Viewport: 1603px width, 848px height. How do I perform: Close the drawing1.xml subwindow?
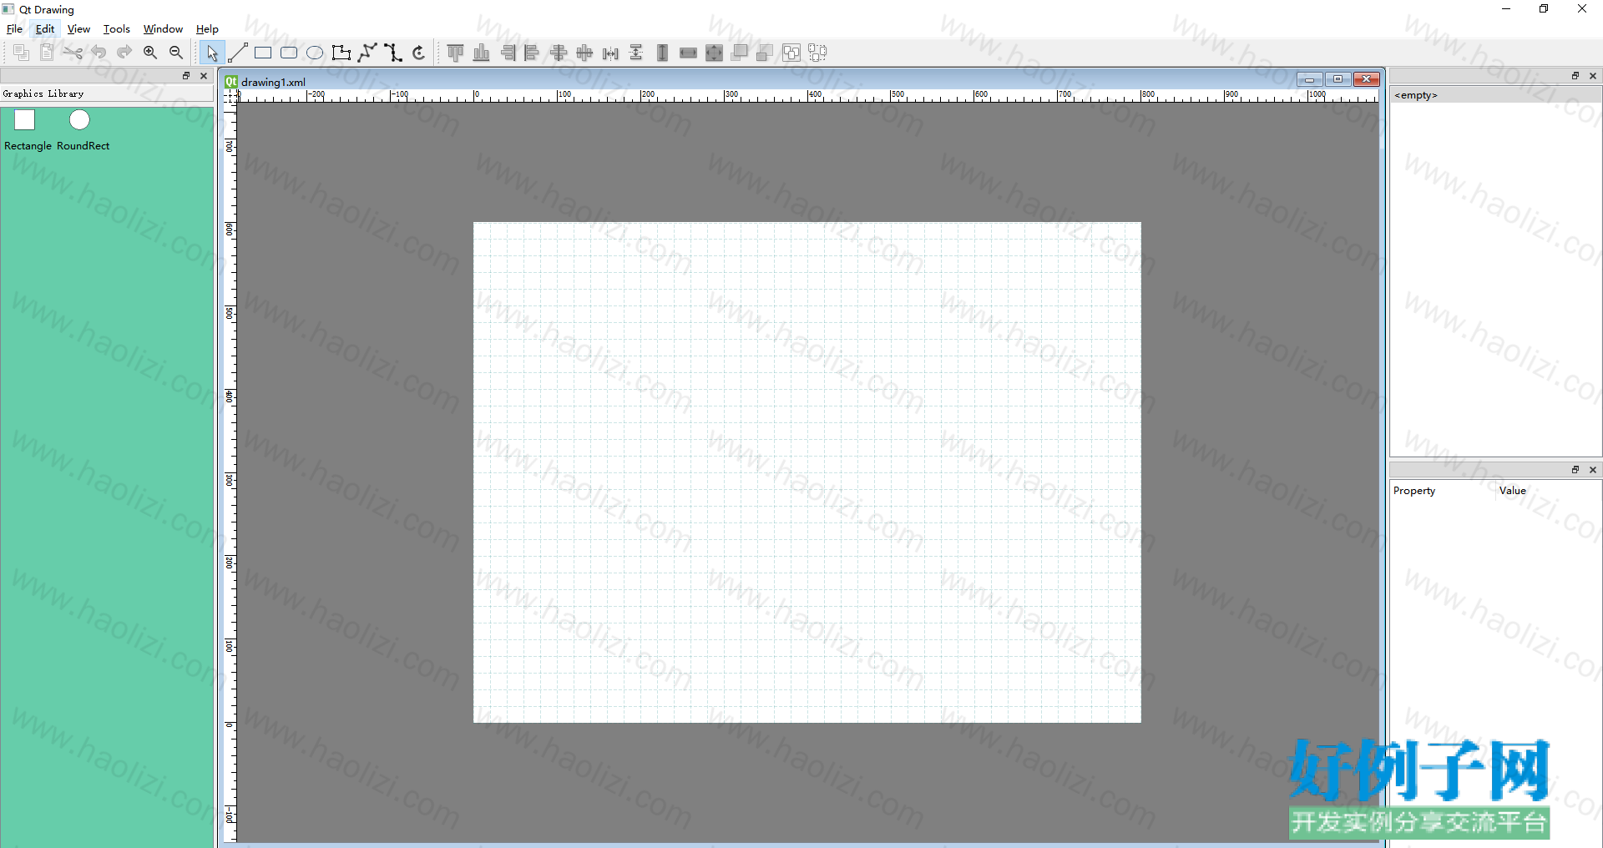pos(1367,79)
